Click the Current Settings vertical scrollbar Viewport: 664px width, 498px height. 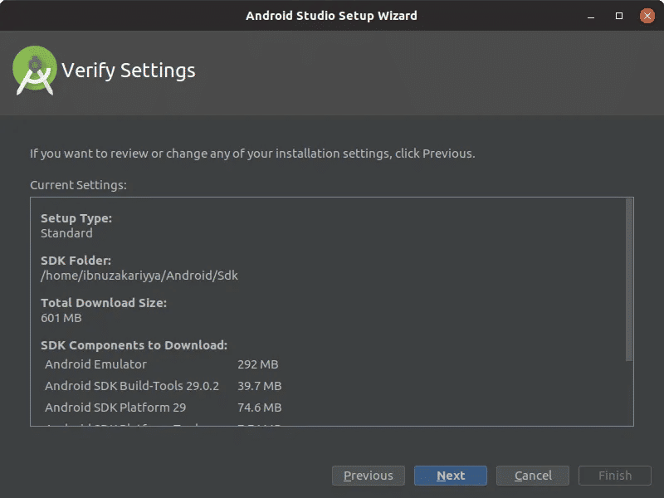coord(629,280)
